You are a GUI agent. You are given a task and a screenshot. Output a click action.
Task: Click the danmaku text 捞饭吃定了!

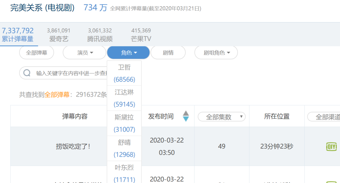(73, 147)
